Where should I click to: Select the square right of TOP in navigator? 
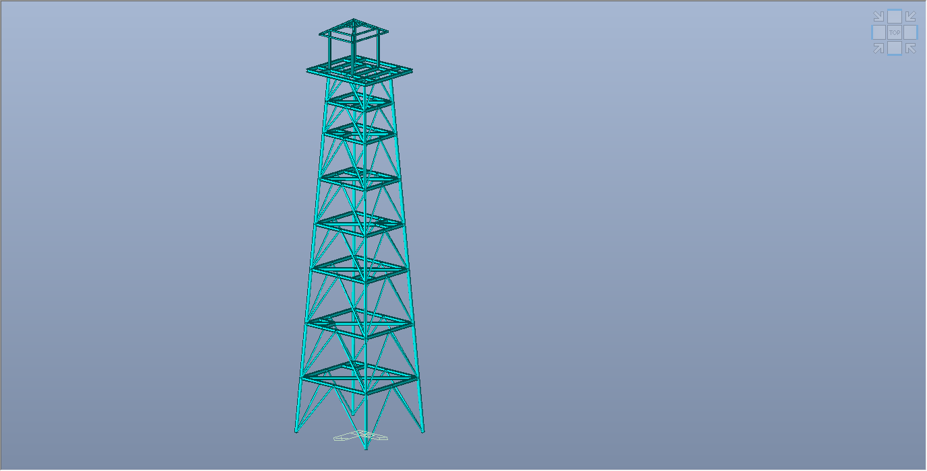click(910, 32)
